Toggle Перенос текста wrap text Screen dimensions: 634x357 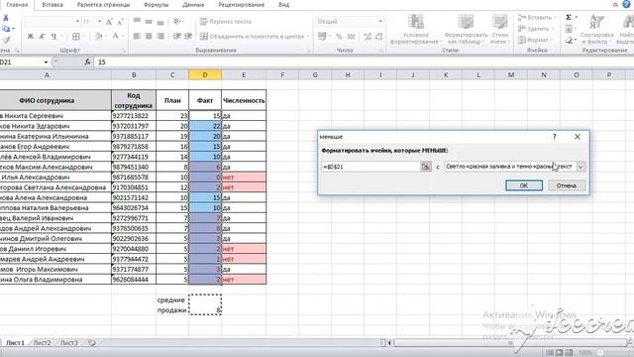coord(226,22)
